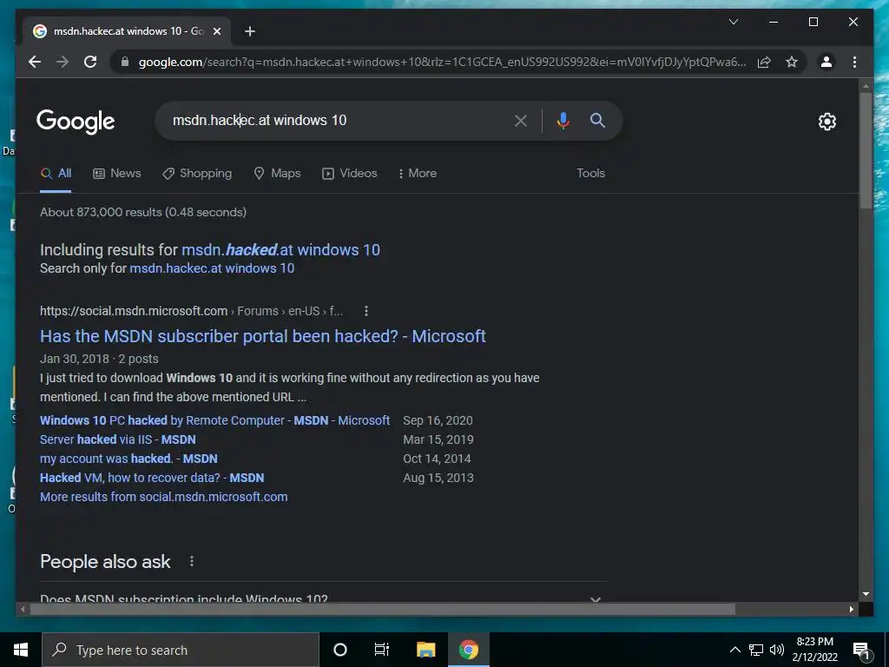The height and width of the screenshot is (667, 889).
Task: Open Cortana circle on the taskbar
Action: click(x=340, y=650)
